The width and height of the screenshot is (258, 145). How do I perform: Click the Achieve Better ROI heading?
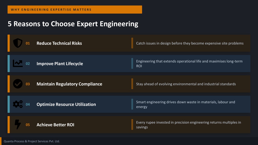point(55,125)
